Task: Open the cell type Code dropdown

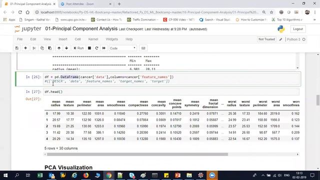Action: 122,48
